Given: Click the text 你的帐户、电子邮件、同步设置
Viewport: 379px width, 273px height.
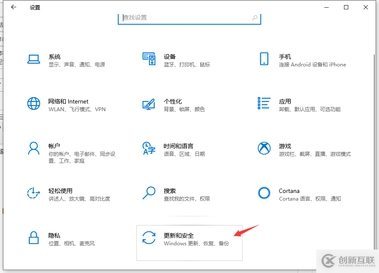Looking at the screenshot, I should tap(82, 157).
